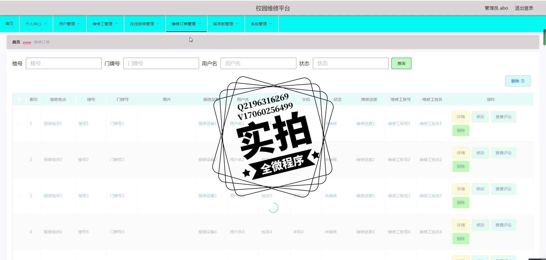Screen dimensions: 546x260
Task: Click the 维修订单 breadcrumb text
Action: coord(42,42)
